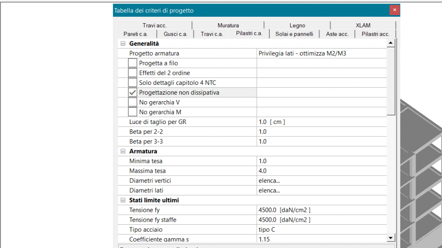442x248 pixels.
Task: Click the Generalità section heading
Action: coord(144,43)
